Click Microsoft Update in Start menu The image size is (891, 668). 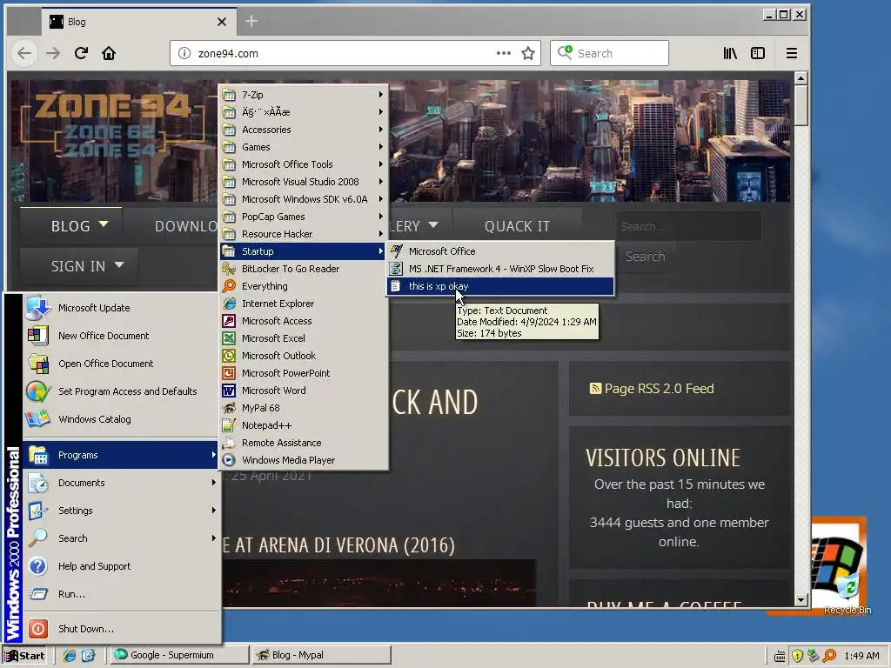pos(120,308)
